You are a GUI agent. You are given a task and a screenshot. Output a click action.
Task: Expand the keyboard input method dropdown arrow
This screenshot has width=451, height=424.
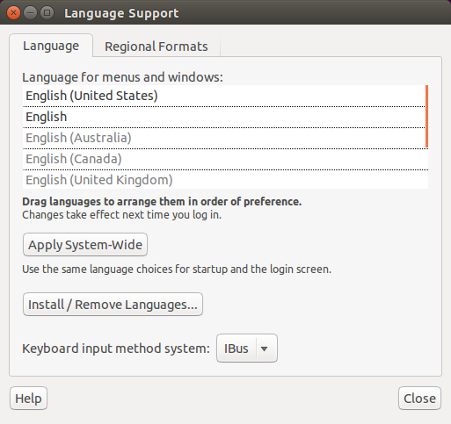pyautogui.click(x=264, y=349)
